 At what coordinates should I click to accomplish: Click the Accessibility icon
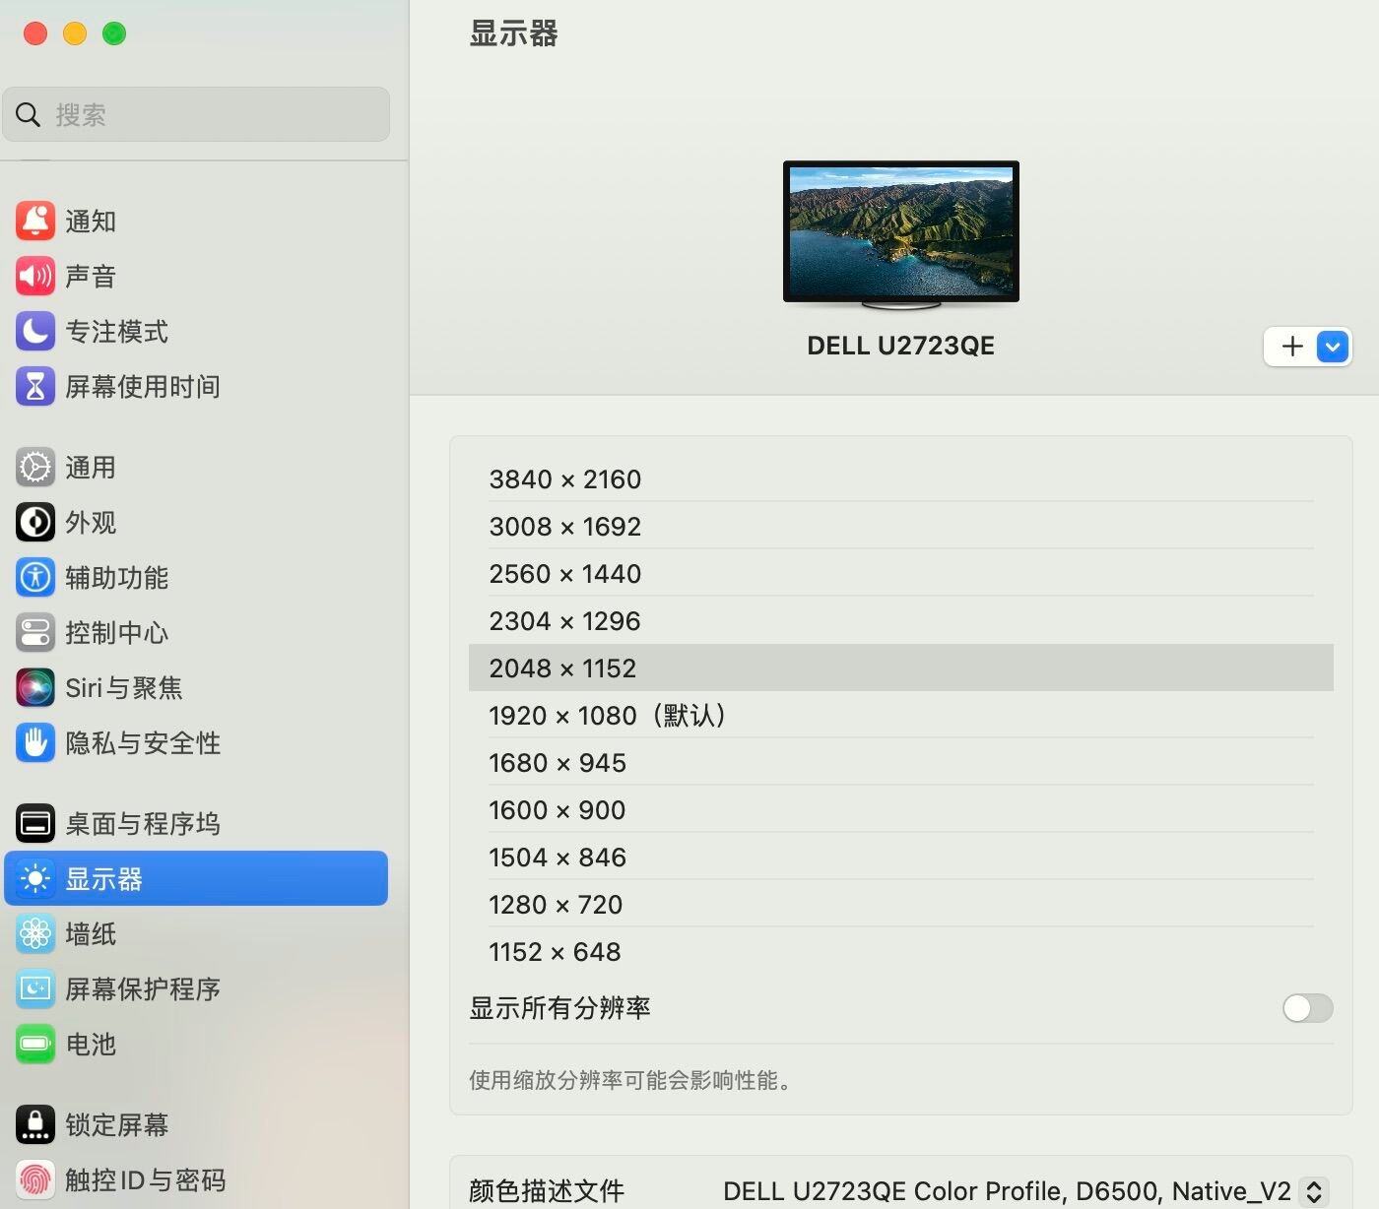point(35,577)
